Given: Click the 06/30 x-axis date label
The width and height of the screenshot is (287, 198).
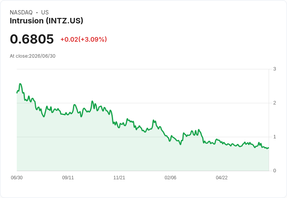Looking at the screenshot, I should (17, 178).
